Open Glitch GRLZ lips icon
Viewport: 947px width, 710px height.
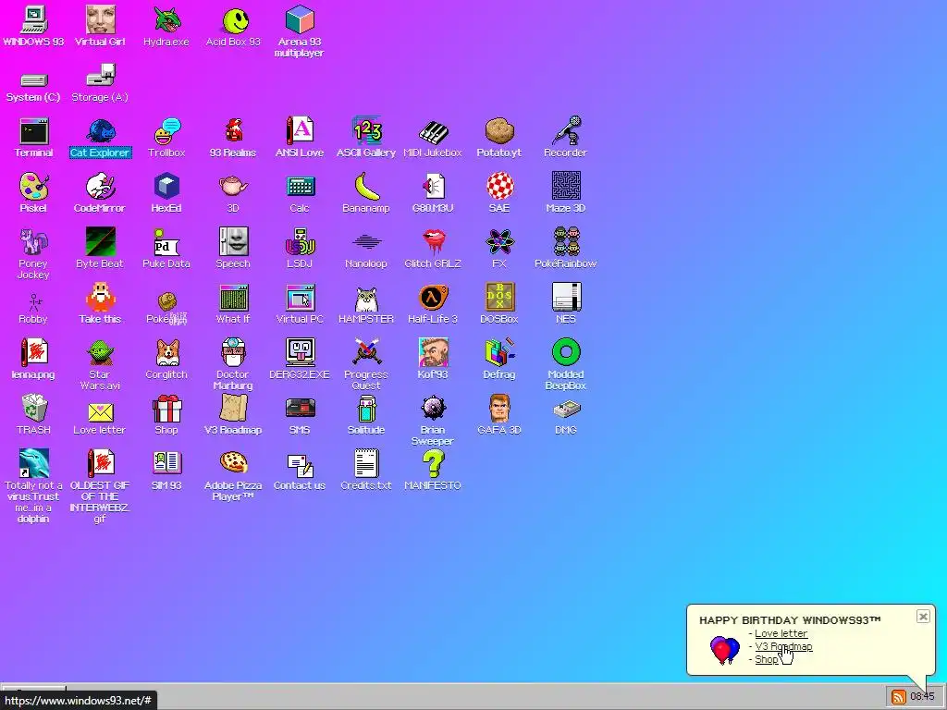pos(433,243)
